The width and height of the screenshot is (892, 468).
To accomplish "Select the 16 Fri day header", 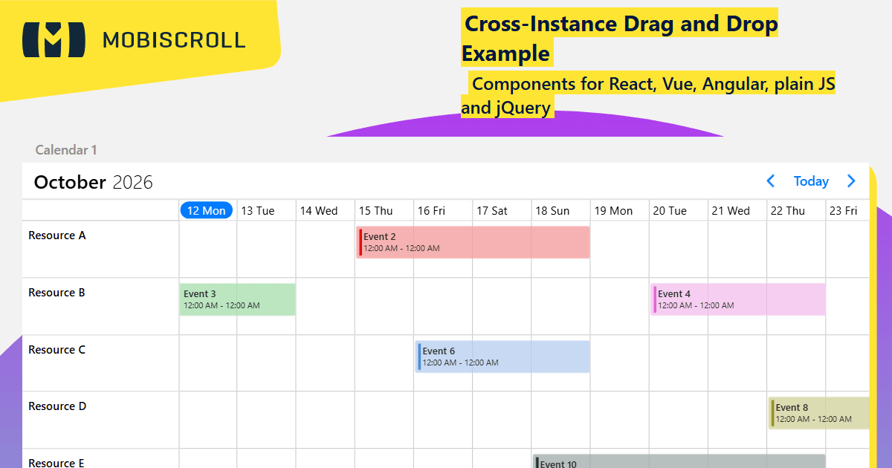I will coord(431,211).
